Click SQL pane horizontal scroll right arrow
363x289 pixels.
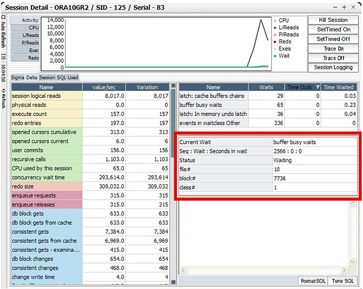point(344,270)
